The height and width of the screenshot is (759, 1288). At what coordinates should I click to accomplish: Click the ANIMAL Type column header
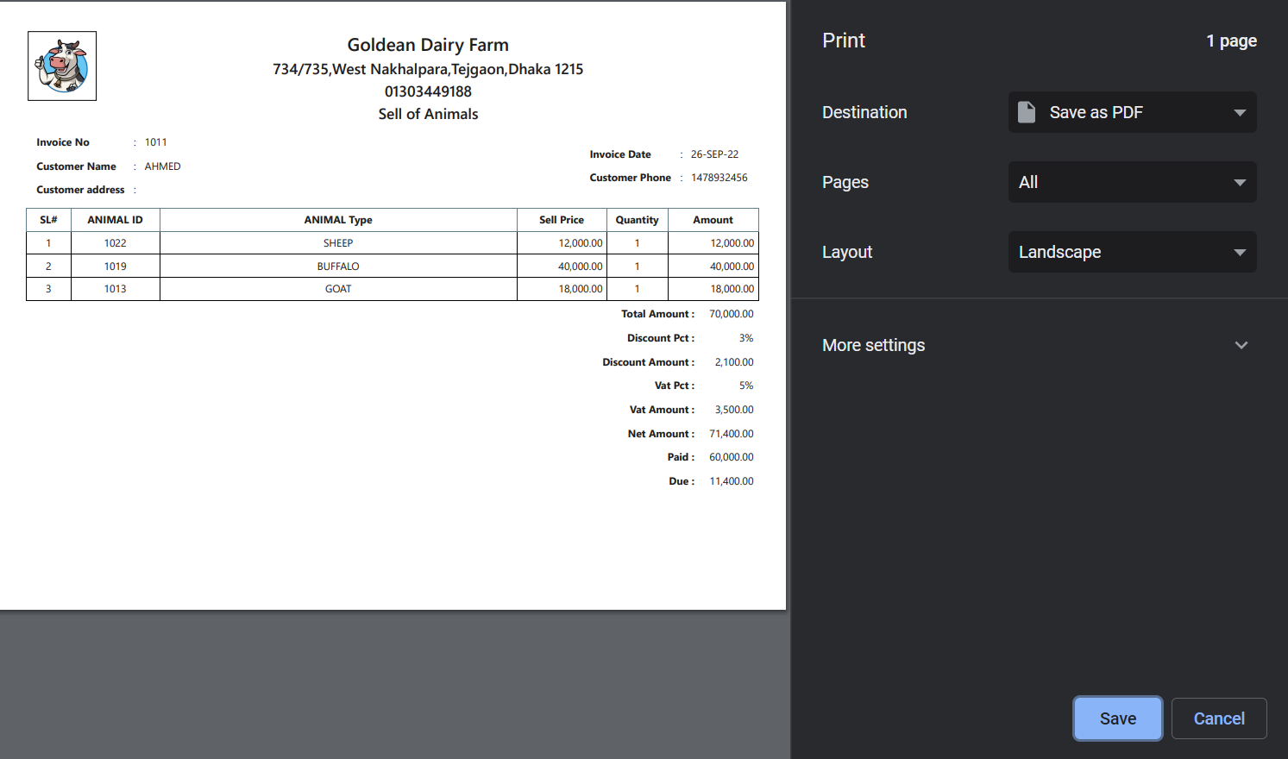[x=338, y=220]
